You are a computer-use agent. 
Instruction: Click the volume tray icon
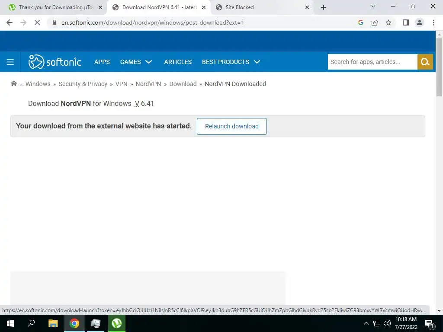pyautogui.click(x=387, y=323)
